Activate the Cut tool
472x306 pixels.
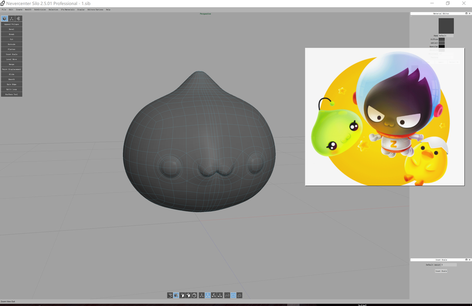11,39
